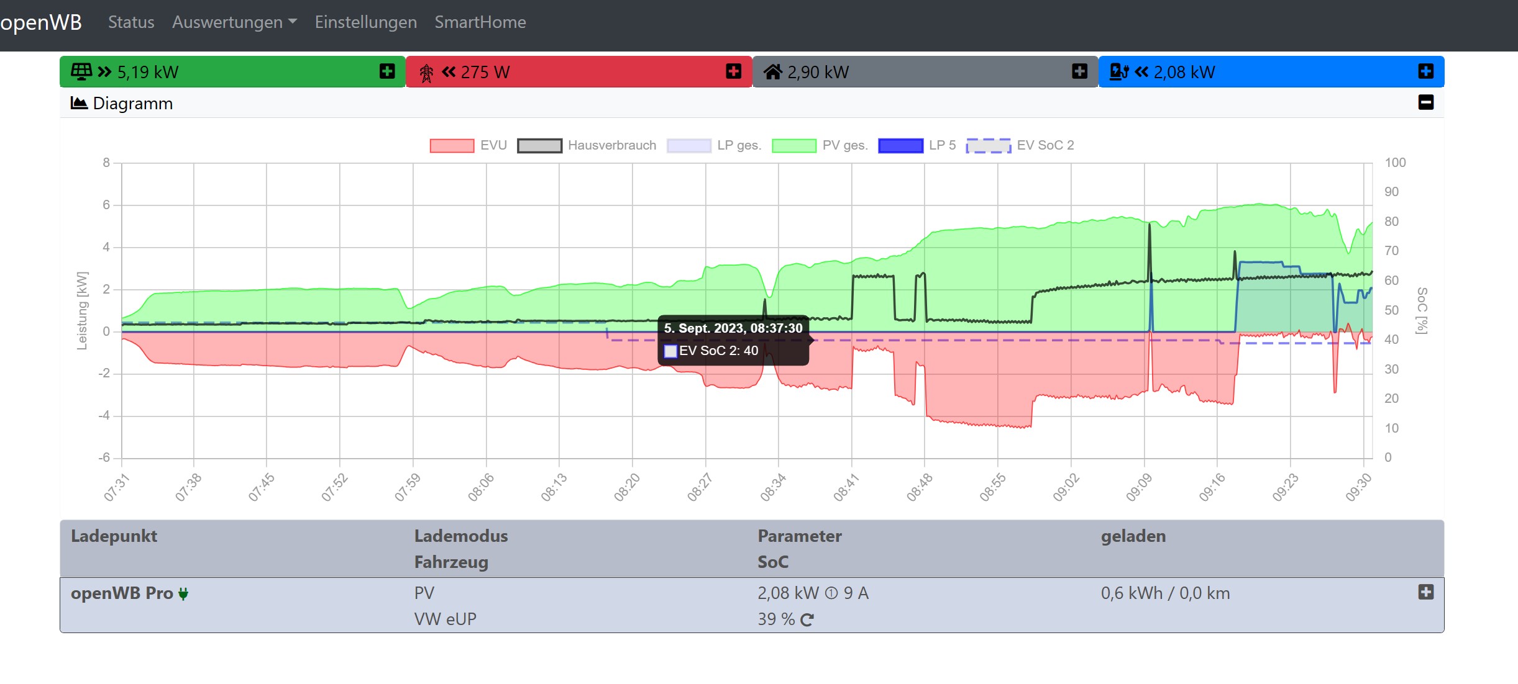Screen dimensions: 1518x684
Task: Click the green plug icon beside openWB Pro
Action: pyautogui.click(x=183, y=594)
